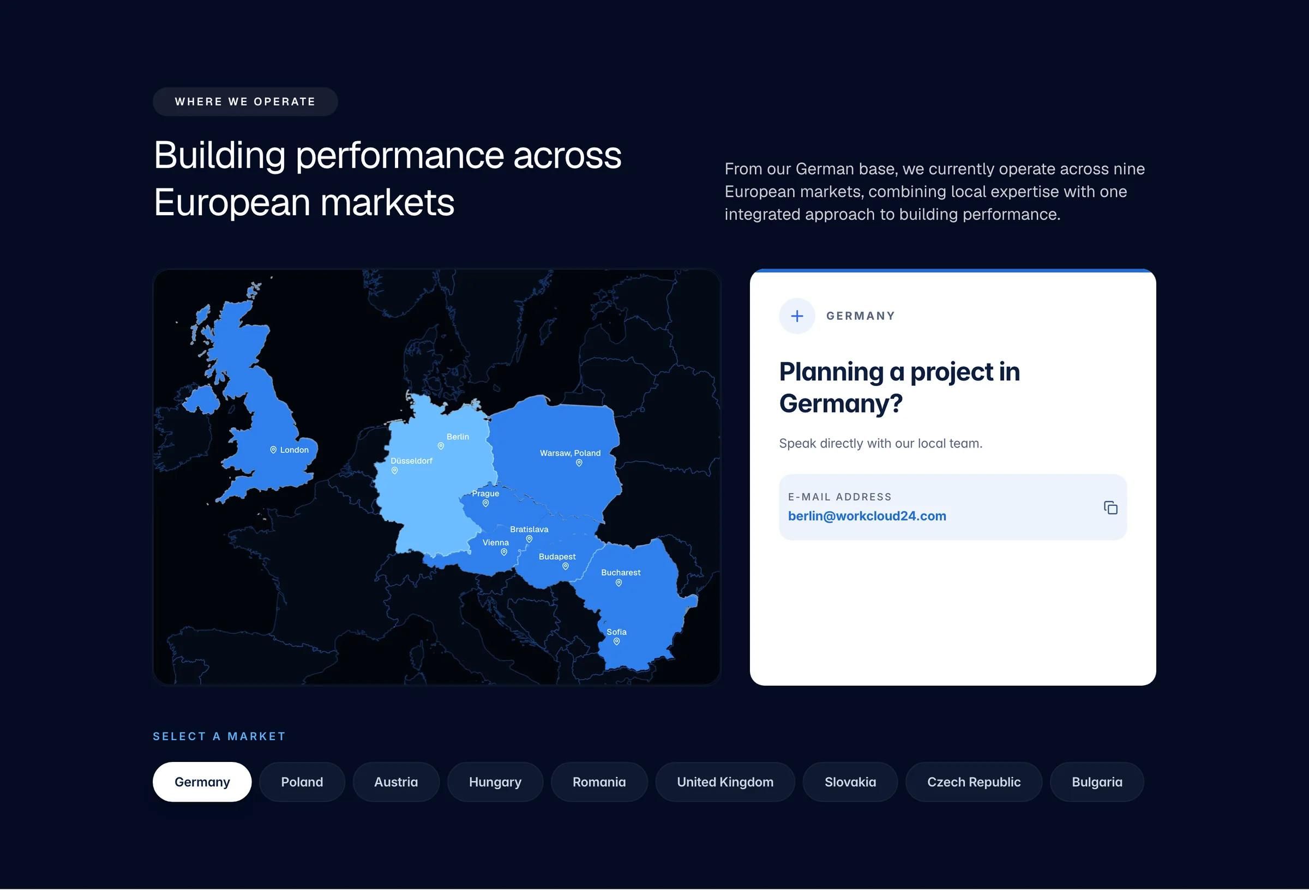Select United Kingdom market
1309x890 pixels.
(x=725, y=782)
